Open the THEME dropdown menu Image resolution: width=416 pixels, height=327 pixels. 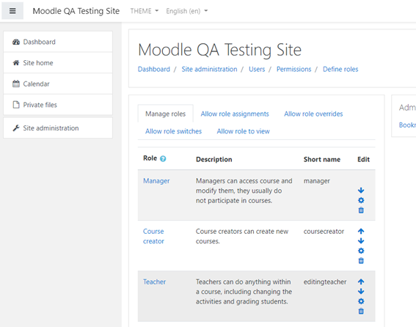point(144,11)
